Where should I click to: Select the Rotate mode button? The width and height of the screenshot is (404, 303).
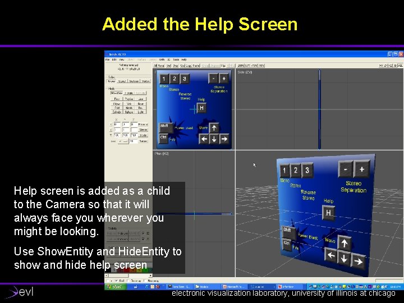(129, 93)
